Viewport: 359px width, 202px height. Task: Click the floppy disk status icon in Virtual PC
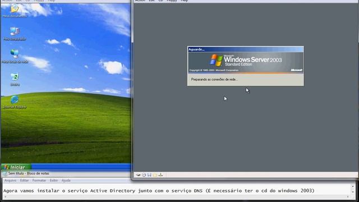[x=149, y=175]
